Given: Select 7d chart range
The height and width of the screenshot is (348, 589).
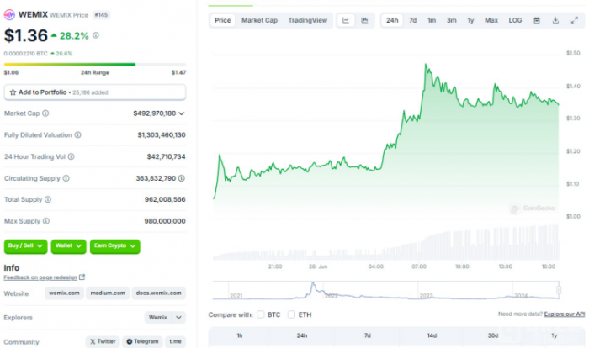Looking at the screenshot, I should point(413,20).
